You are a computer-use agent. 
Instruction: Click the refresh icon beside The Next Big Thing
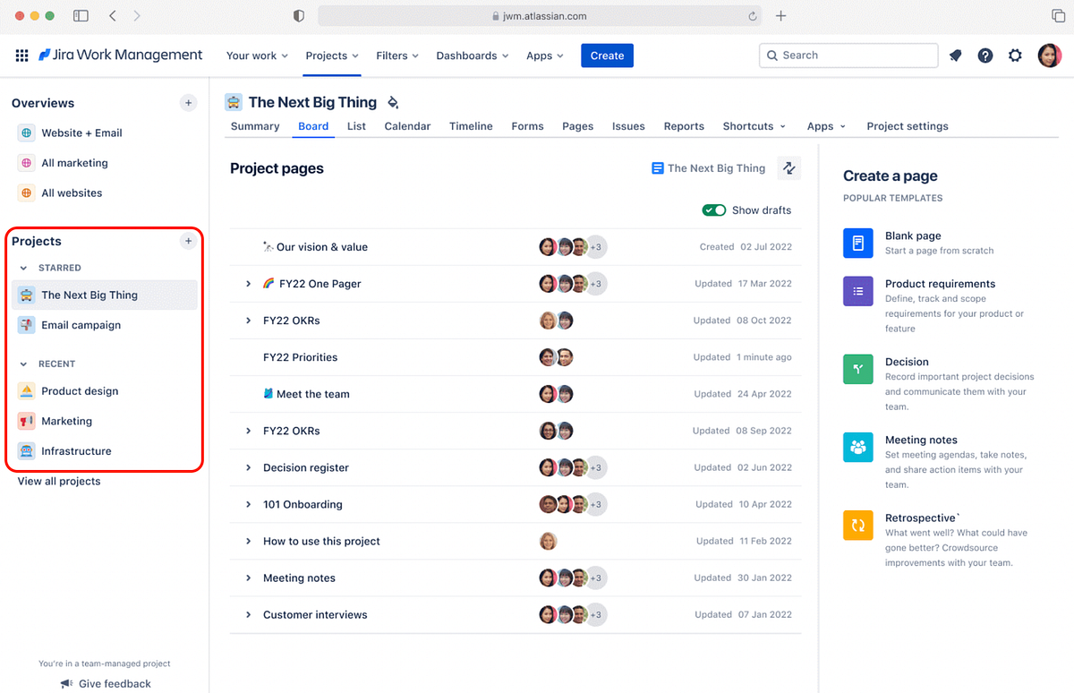pos(788,167)
